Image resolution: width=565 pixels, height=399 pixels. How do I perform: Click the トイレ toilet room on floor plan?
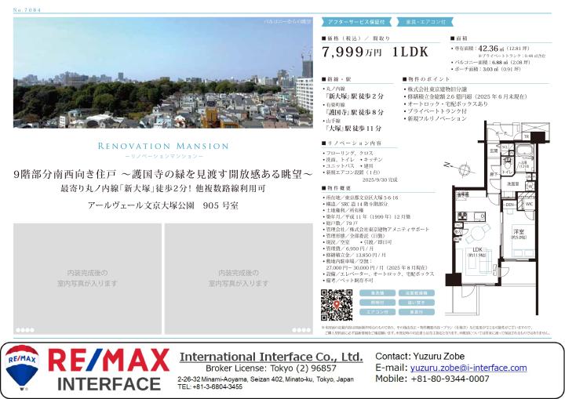[508, 171]
